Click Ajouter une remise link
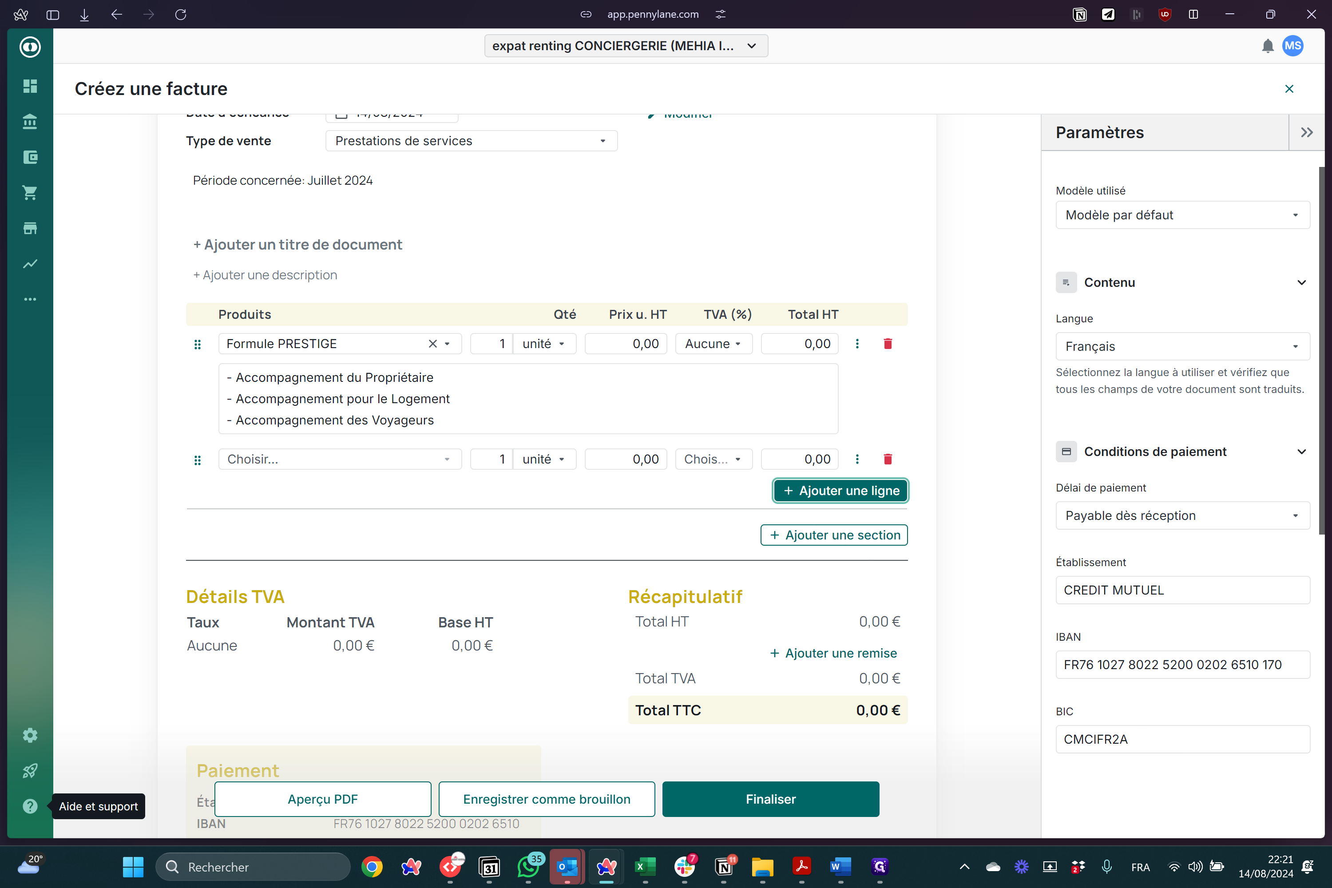The width and height of the screenshot is (1332, 888). pos(833,654)
